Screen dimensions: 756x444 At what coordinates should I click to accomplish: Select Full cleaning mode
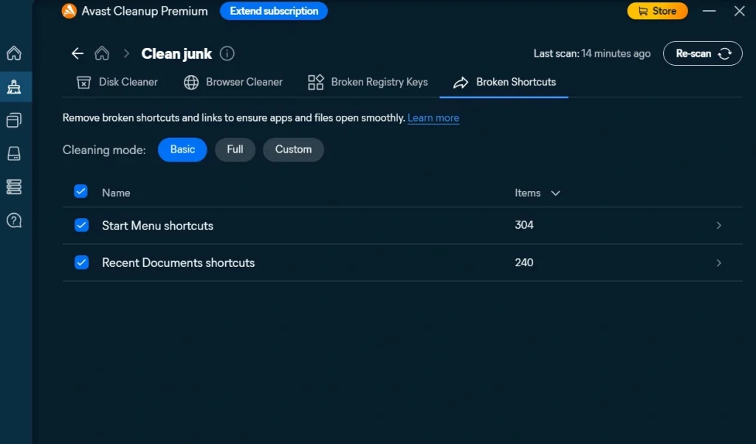(x=235, y=149)
